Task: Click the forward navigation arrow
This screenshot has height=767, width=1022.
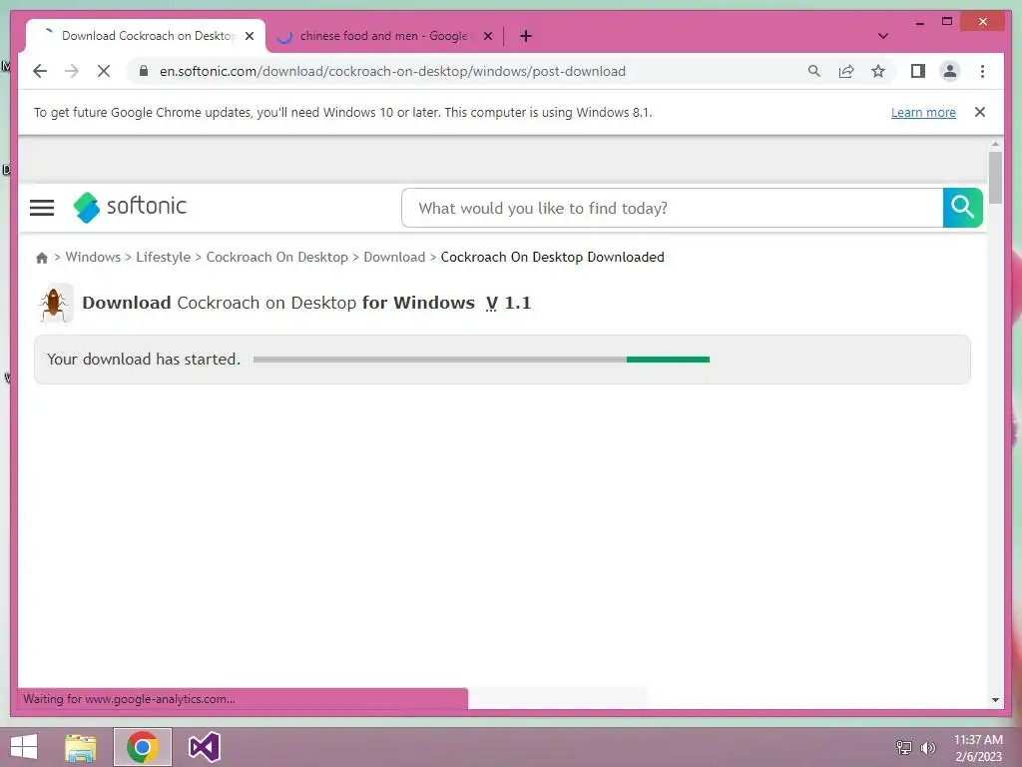Action: (72, 71)
